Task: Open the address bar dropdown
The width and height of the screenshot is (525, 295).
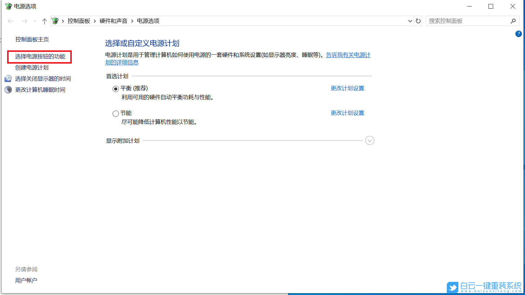Action: tap(410, 21)
